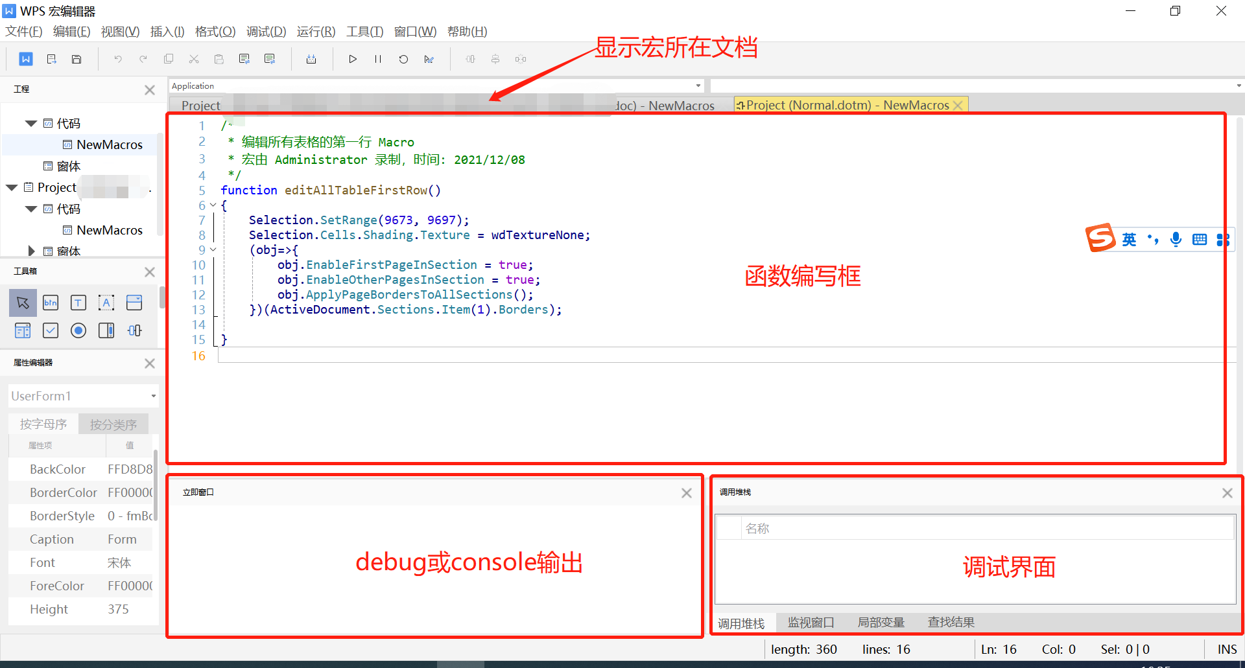
Task: Open the 调试(D) menu
Action: [266, 32]
